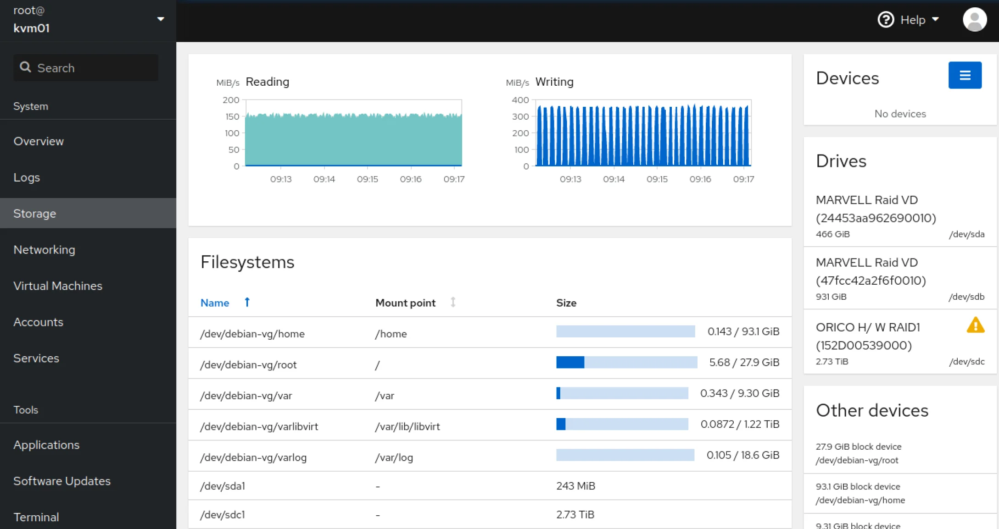Click the Name column header link

tap(215, 303)
